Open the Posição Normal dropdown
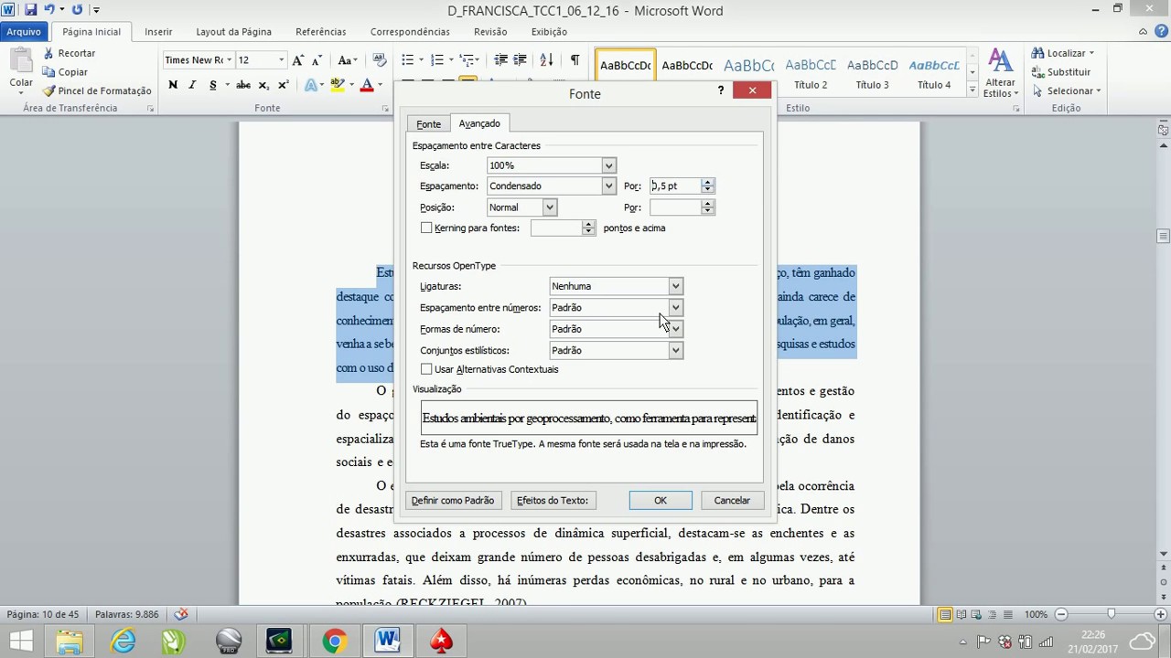 click(x=550, y=207)
